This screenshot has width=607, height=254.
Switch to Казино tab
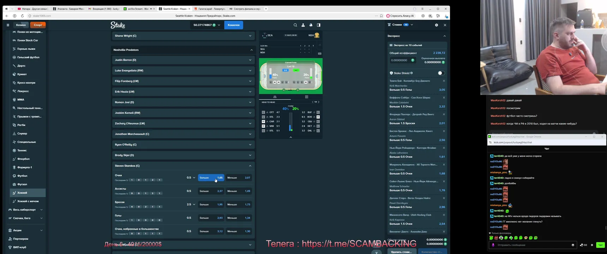(x=21, y=25)
